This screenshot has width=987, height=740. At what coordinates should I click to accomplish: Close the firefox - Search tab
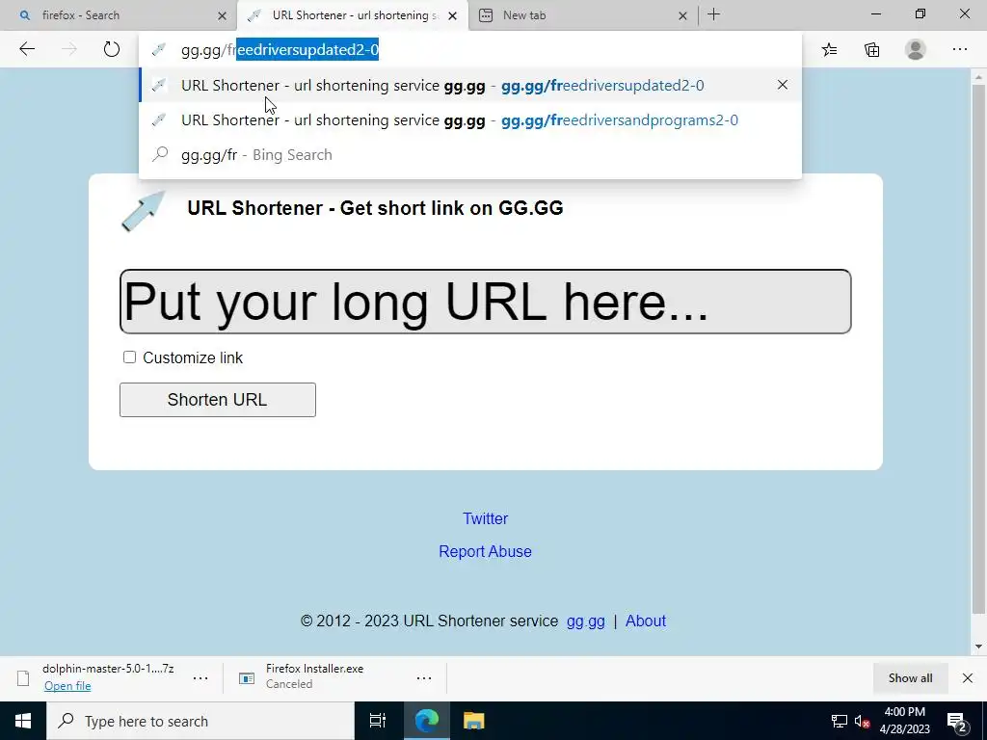point(222,15)
